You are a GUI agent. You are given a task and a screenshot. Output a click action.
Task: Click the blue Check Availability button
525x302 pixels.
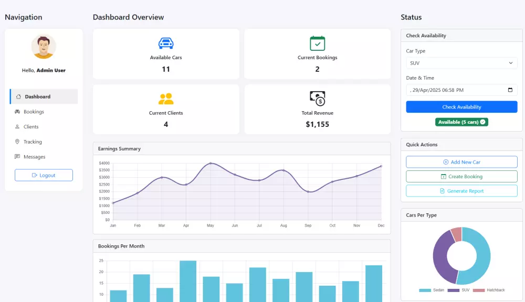point(461,107)
